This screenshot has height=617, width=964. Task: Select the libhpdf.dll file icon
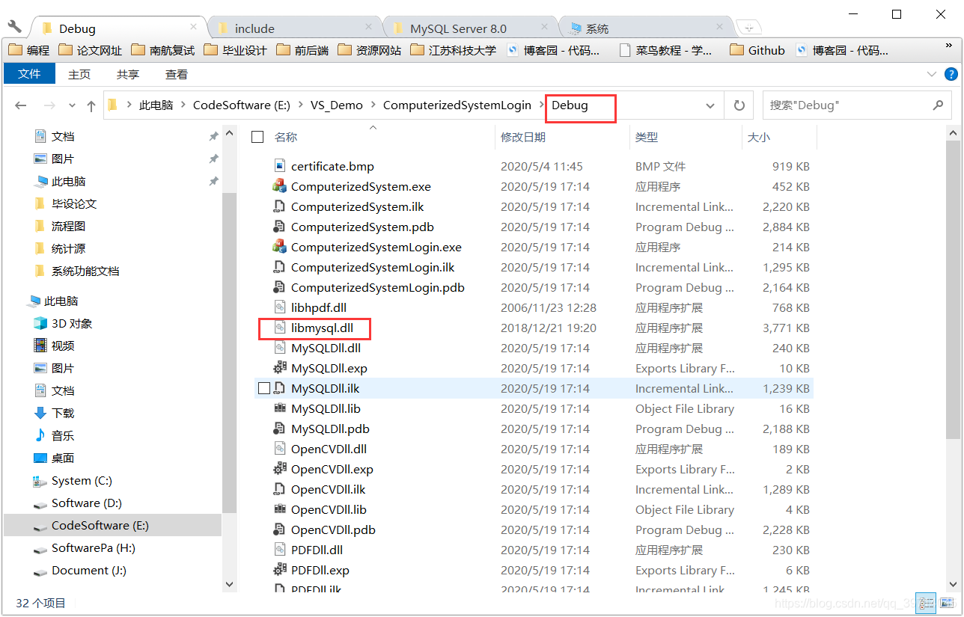pyautogui.click(x=279, y=307)
